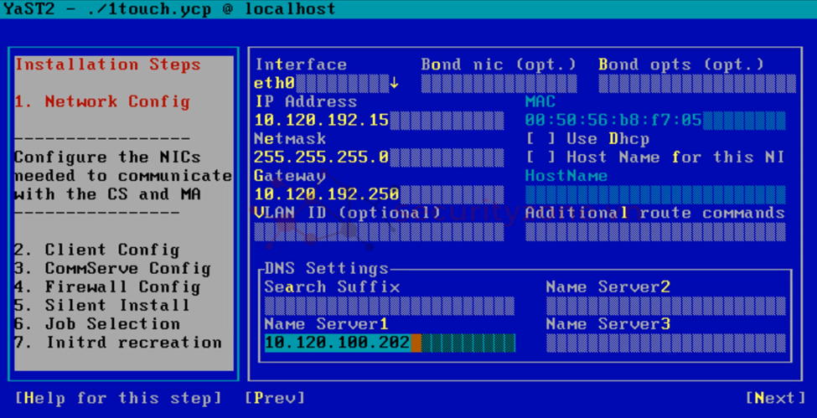Click the Name Server3 input field
This screenshot has height=418, width=817.
coord(665,343)
